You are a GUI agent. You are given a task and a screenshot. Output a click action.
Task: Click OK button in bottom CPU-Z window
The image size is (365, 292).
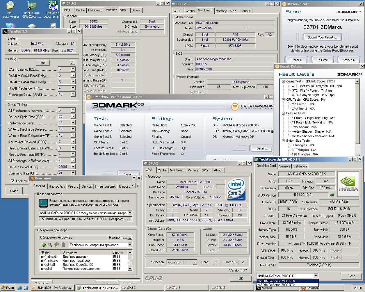coord(241,279)
